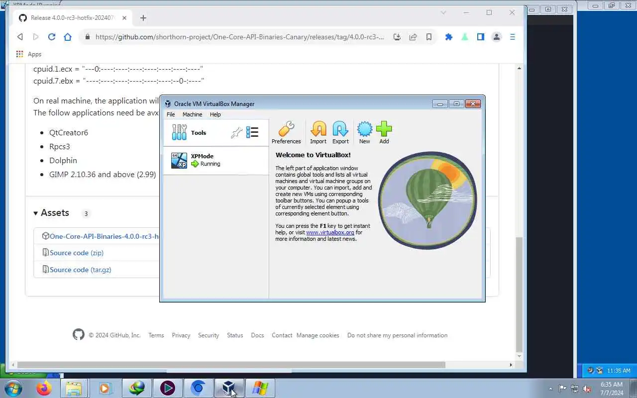Open the tab search dropdown arrow

(x=443, y=12)
